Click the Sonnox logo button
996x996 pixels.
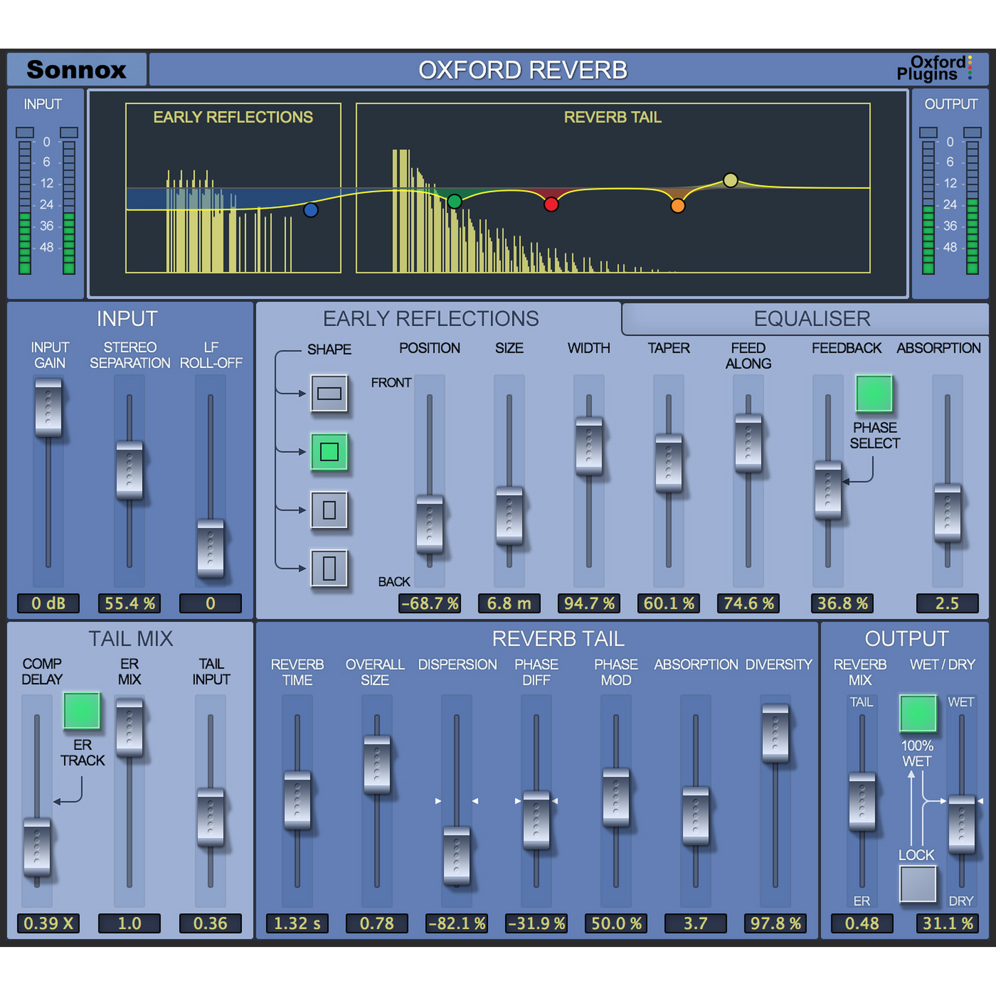(77, 70)
